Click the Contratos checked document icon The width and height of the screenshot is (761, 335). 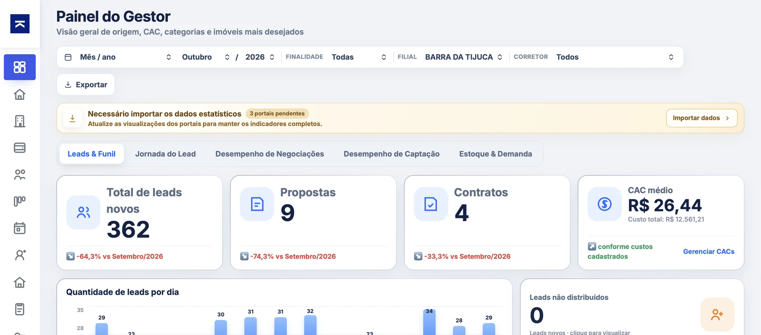(x=431, y=204)
